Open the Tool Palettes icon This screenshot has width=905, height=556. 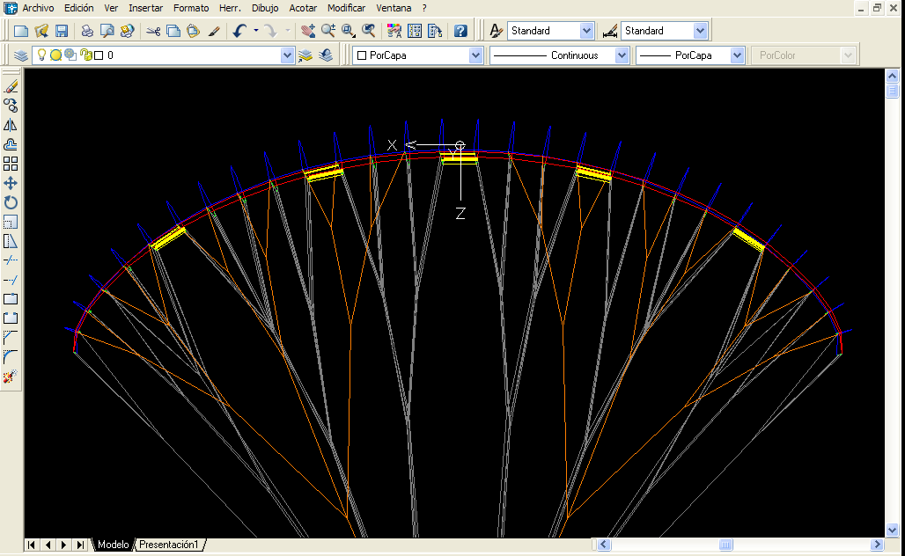click(435, 31)
